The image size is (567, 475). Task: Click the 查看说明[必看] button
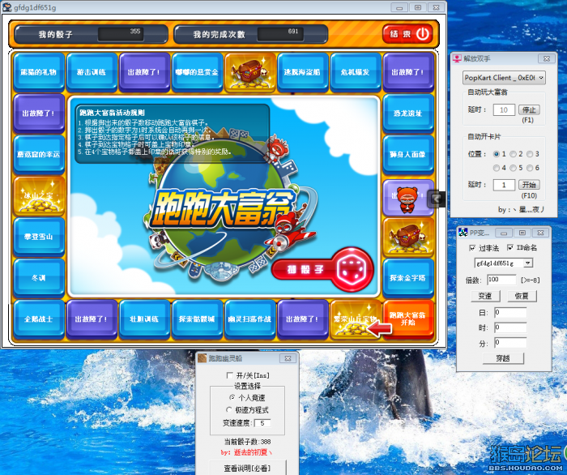point(248,468)
